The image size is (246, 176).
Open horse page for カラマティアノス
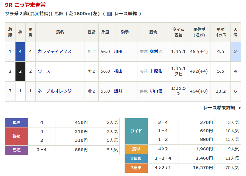pyautogui.click(x=55, y=52)
